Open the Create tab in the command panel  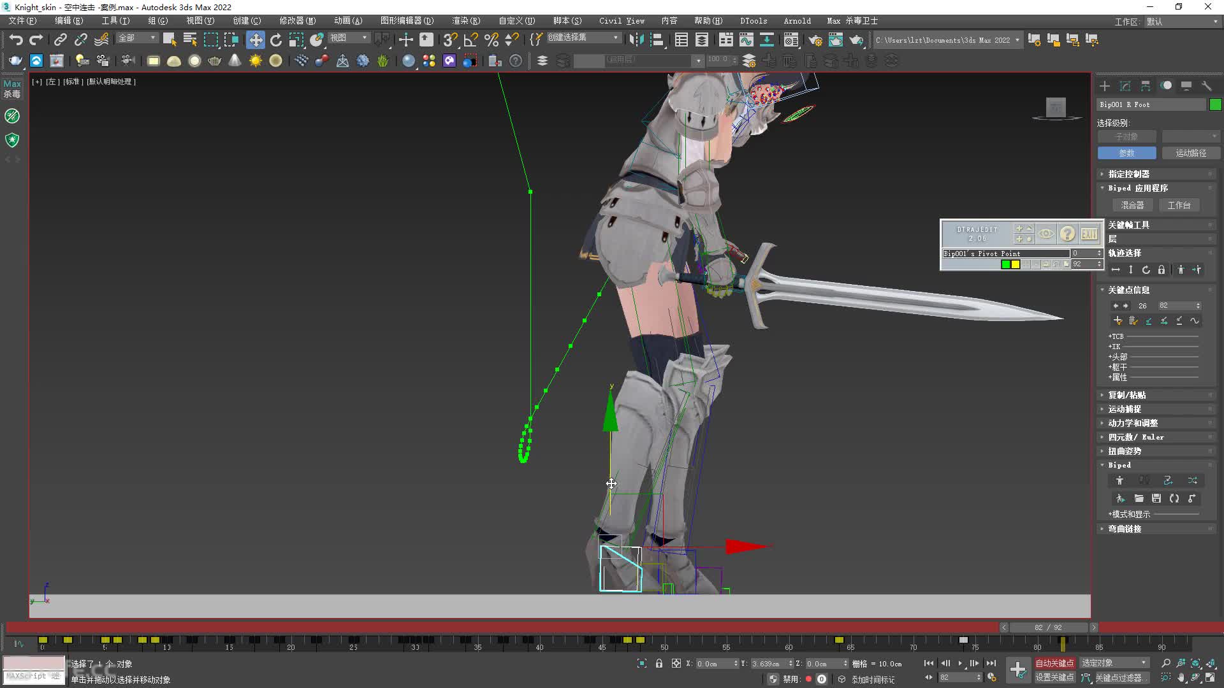(1105, 85)
